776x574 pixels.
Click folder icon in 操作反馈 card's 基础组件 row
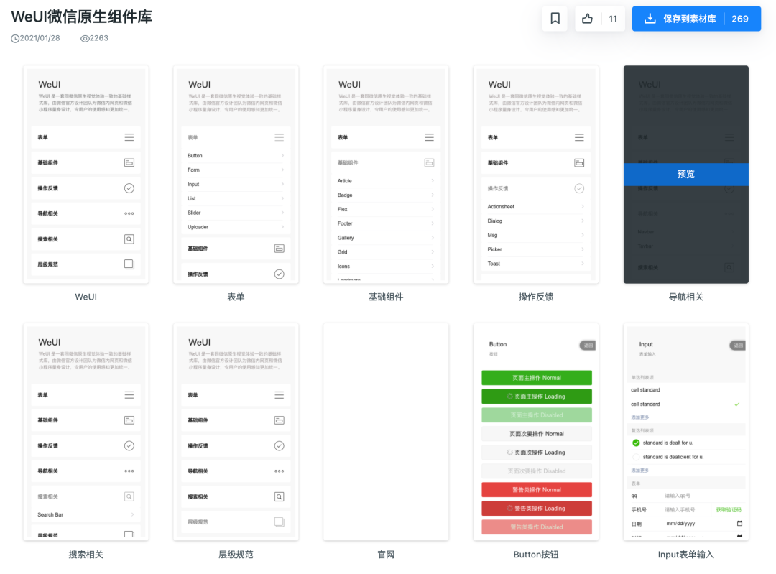pyautogui.click(x=579, y=163)
